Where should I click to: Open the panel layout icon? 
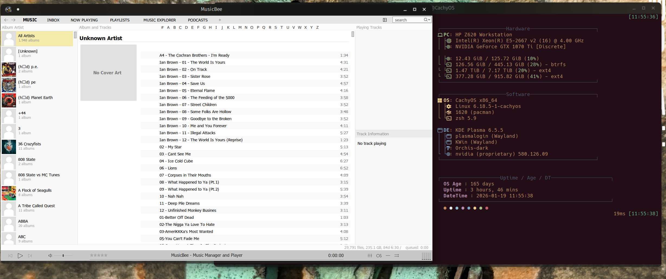point(385,20)
